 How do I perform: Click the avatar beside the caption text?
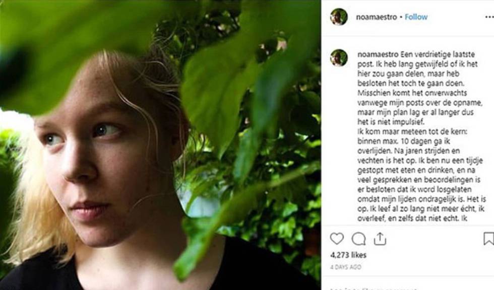339,57
